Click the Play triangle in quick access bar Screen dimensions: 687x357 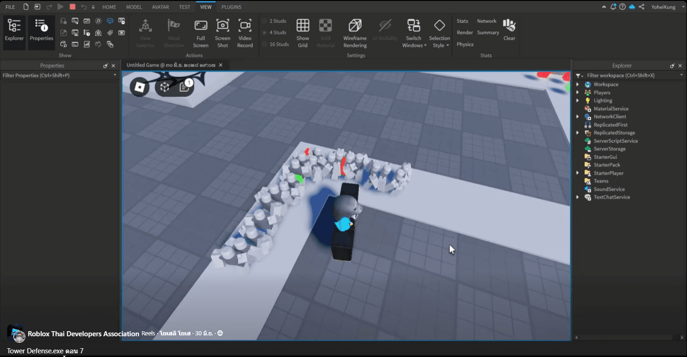[61, 7]
